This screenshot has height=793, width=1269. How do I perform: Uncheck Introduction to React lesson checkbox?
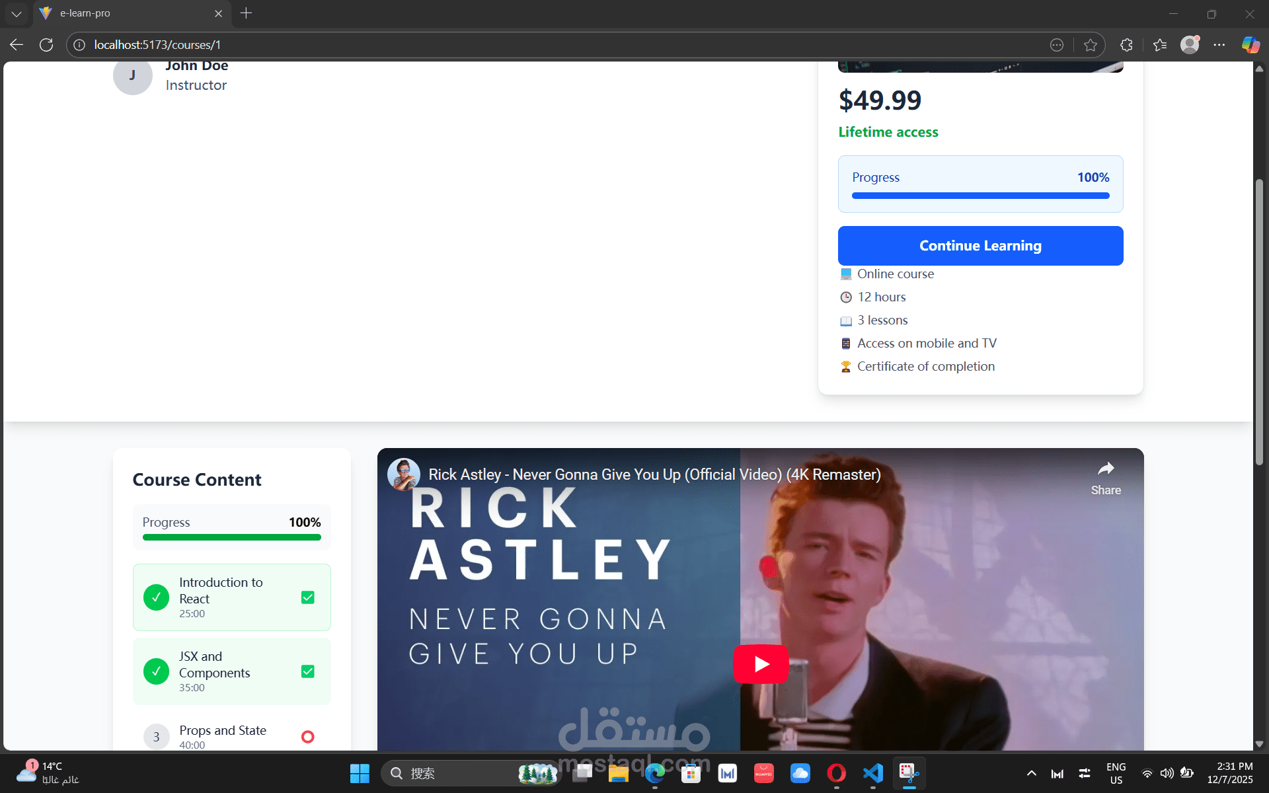click(308, 597)
